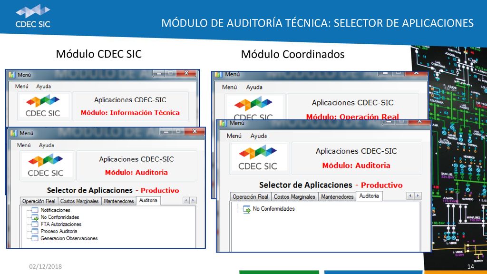Close the Información Técnica window

[186, 73]
